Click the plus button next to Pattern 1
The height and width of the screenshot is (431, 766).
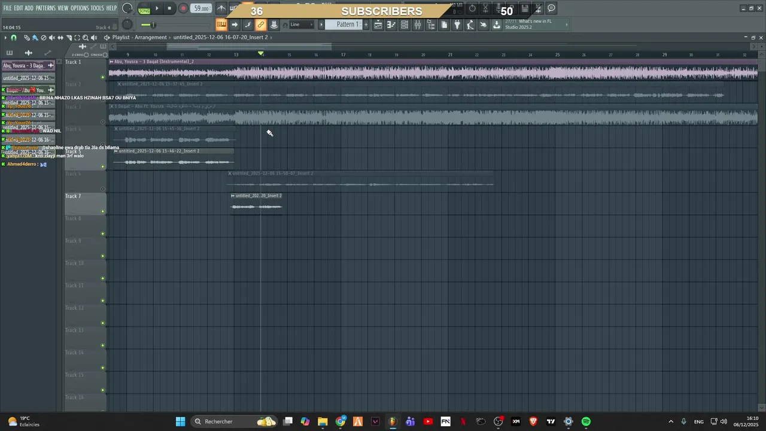pyautogui.click(x=366, y=25)
